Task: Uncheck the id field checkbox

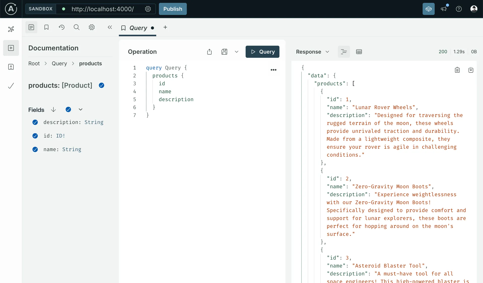Action: click(x=35, y=136)
